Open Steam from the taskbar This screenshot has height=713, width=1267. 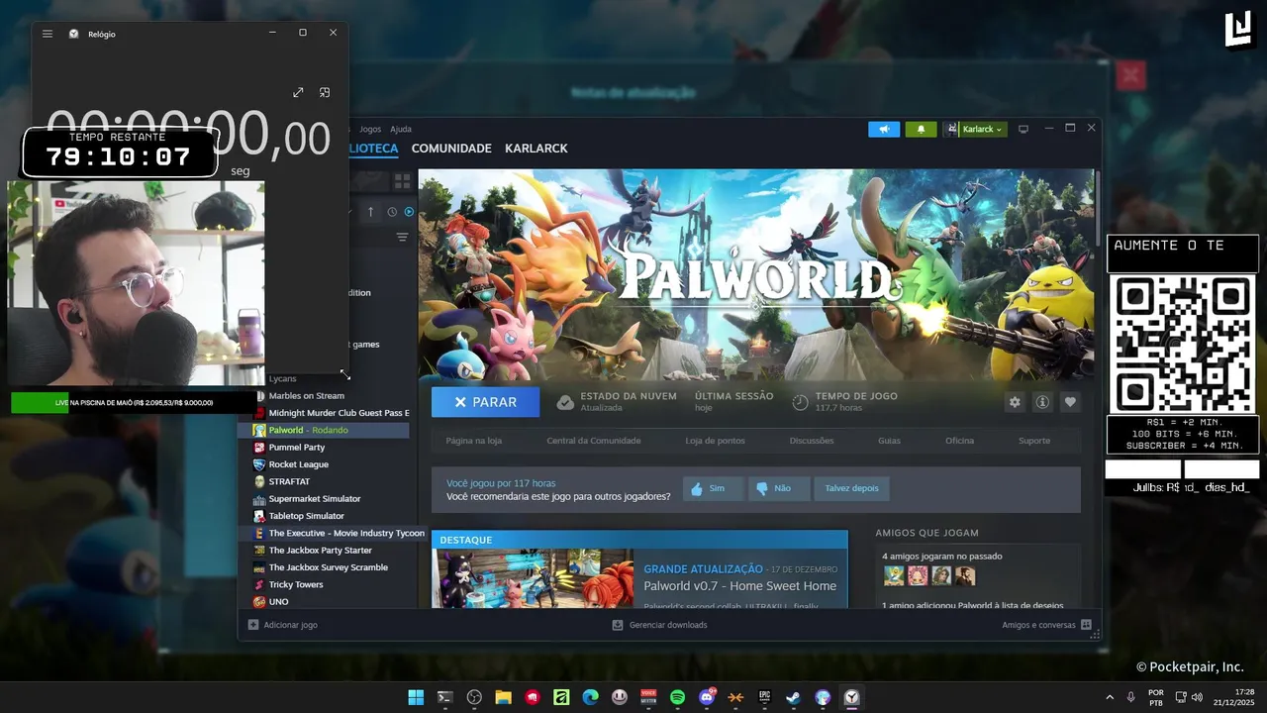click(793, 697)
